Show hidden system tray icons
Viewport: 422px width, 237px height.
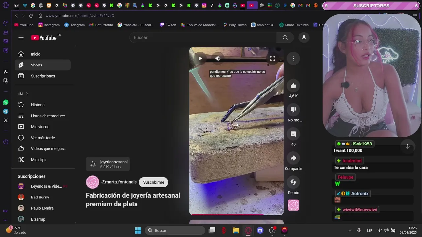coord(350,230)
